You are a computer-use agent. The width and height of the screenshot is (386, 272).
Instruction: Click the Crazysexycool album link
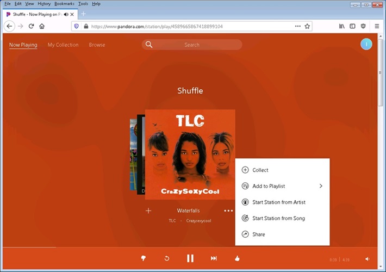(x=198, y=220)
